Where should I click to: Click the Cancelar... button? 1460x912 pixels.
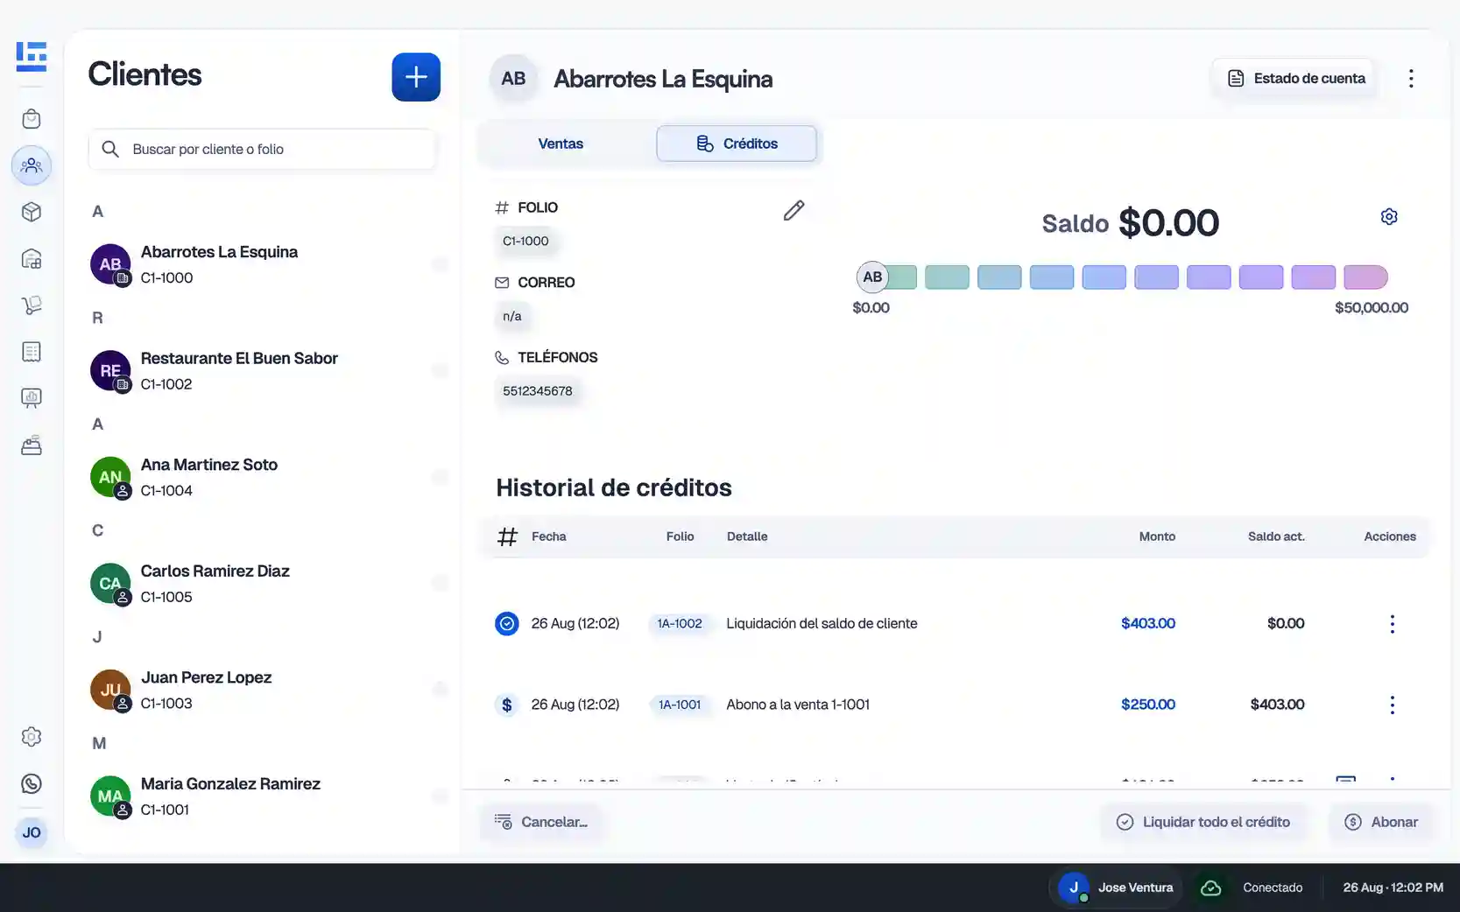point(541,822)
